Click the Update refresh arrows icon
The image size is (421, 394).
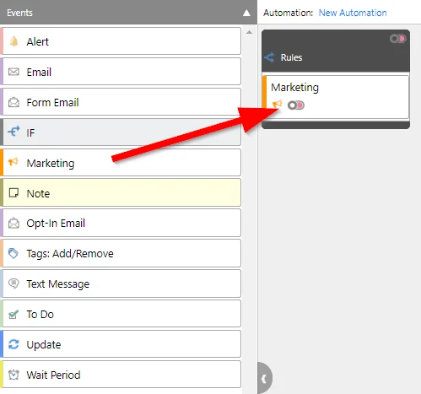tap(13, 344)
